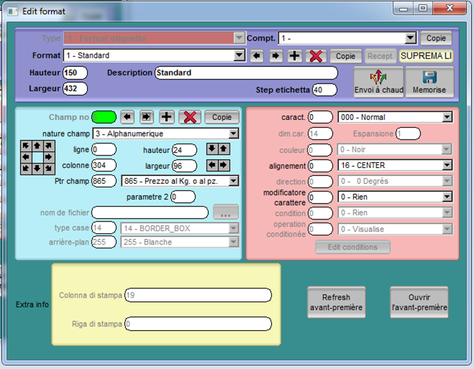The width and height of the screenshot is (474, 369).
Task: Expand the caract. 000 - Normal dropdown
Action: pos(447,117)
